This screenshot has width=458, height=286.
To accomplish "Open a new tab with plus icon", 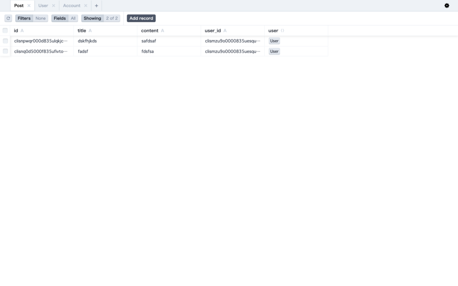I will 96,6.
